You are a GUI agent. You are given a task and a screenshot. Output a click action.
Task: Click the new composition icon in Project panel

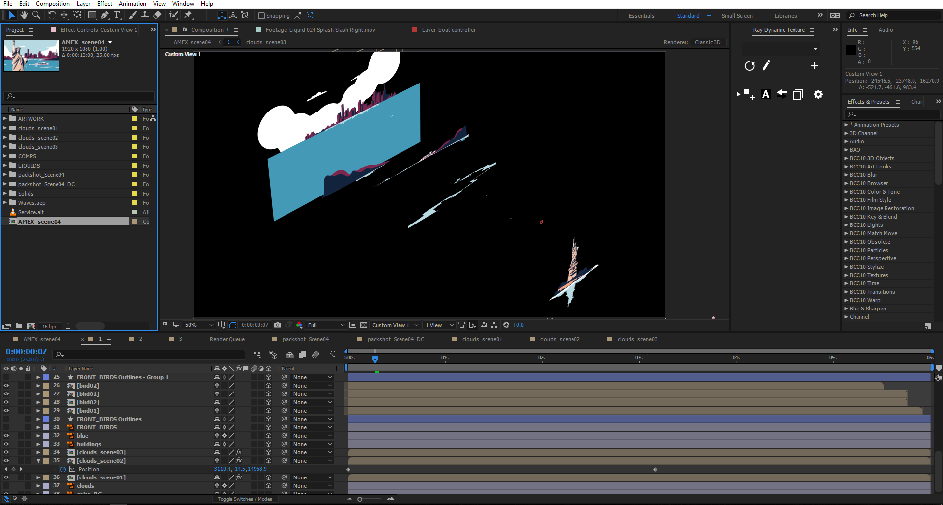[x=31, y=326]
